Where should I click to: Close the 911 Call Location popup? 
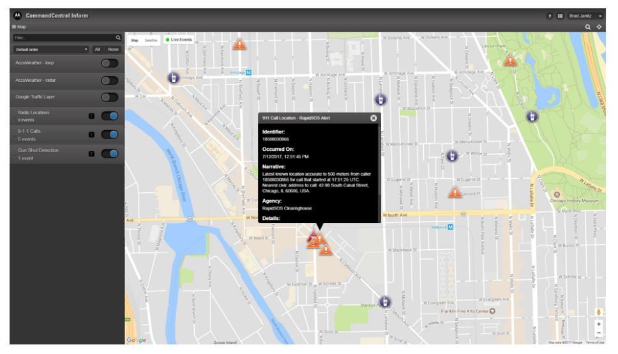[x=373, y=118]
